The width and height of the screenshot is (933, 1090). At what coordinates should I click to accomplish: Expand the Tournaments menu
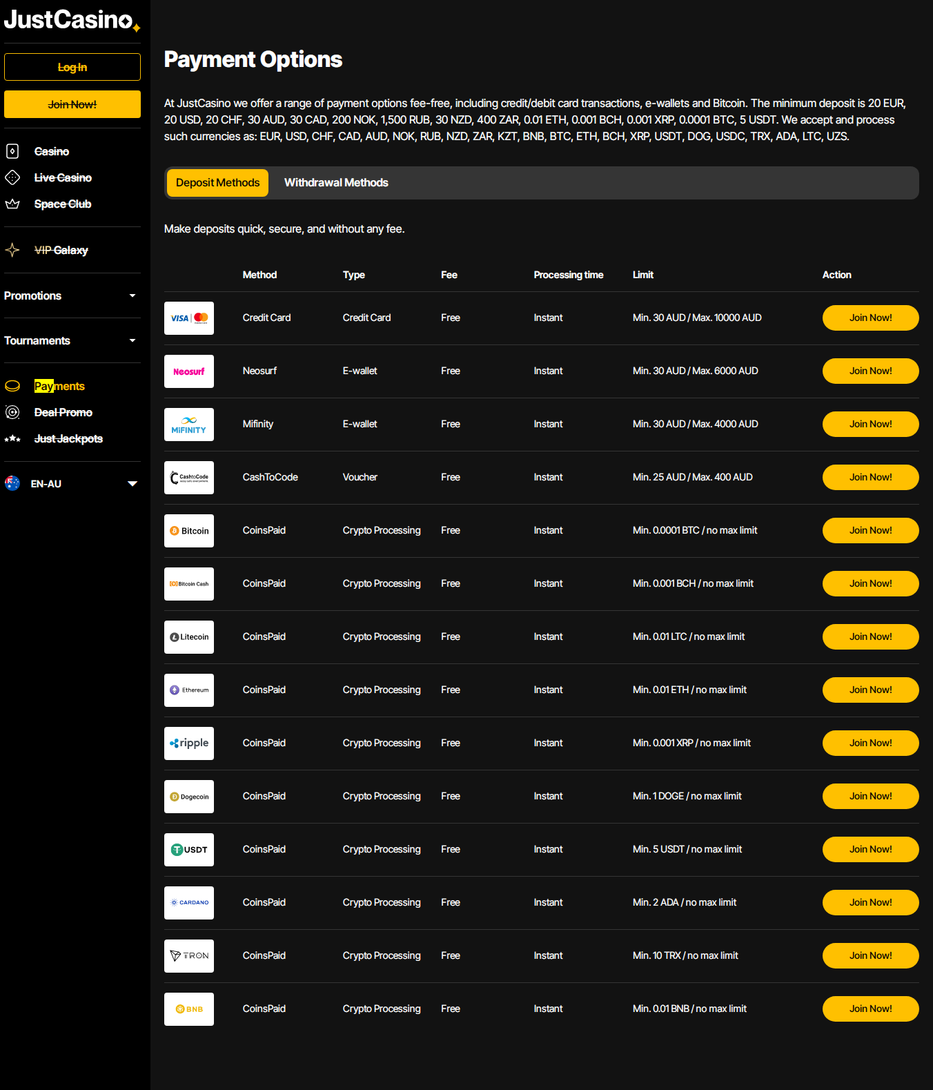(72, 340)
